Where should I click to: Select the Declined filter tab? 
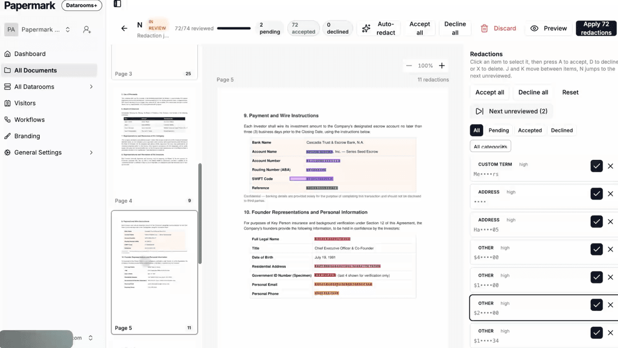562,130
